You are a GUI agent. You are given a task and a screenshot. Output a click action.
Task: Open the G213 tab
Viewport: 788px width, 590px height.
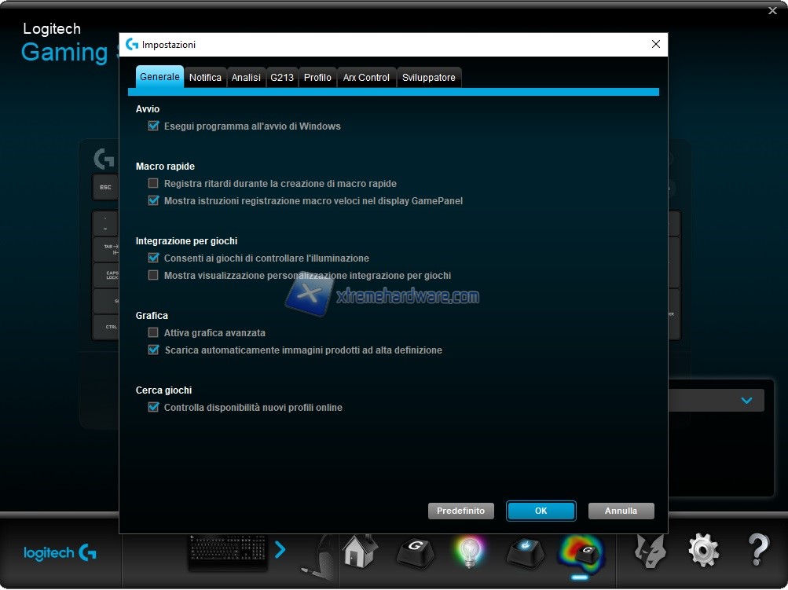pyautogui.click(x=281, y=78)
